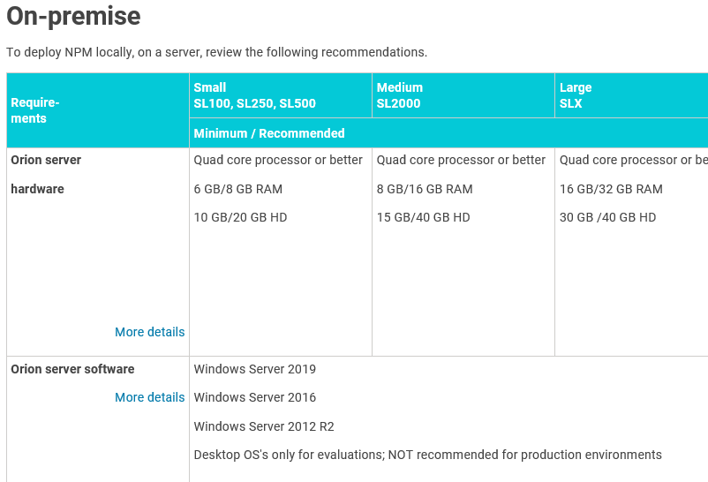Click Windows Server 2012 R2 entry
Image resolution: width=708 pixels, height=482 pixels.
[x=264, y=426]
